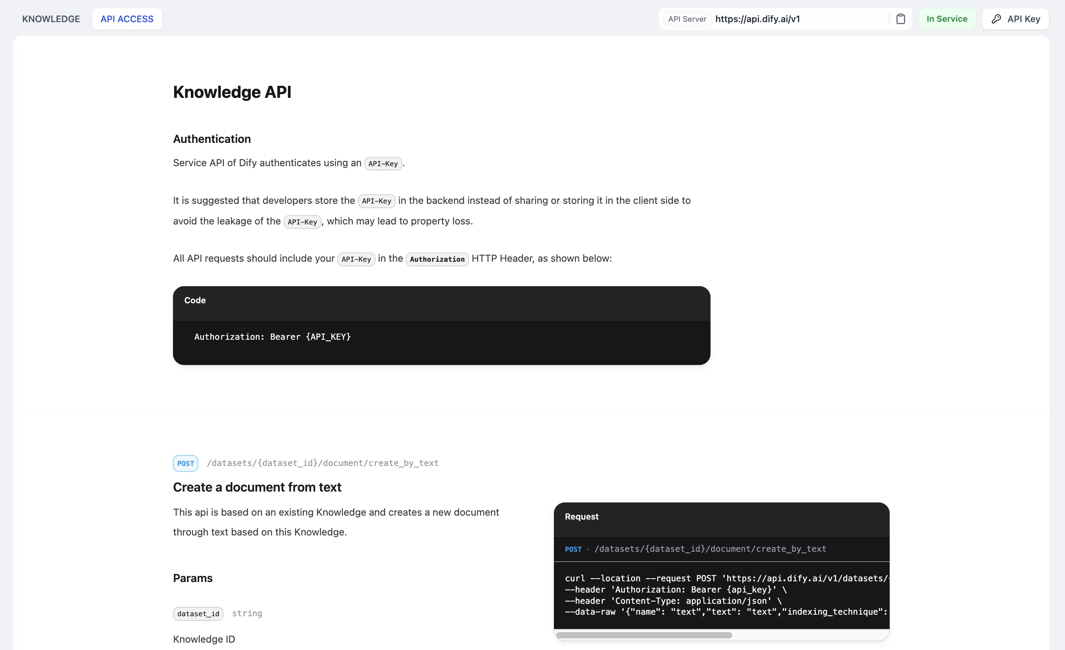Click the In Service status badge
This screenshot has width=1065, height=650.
(x=946, y=19)
